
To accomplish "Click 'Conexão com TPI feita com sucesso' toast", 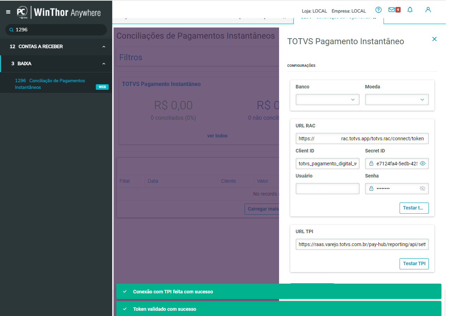I will (x=279, y=291).
